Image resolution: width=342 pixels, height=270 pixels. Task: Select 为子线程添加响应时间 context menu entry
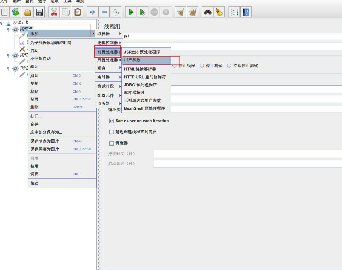tap(62, 43)
